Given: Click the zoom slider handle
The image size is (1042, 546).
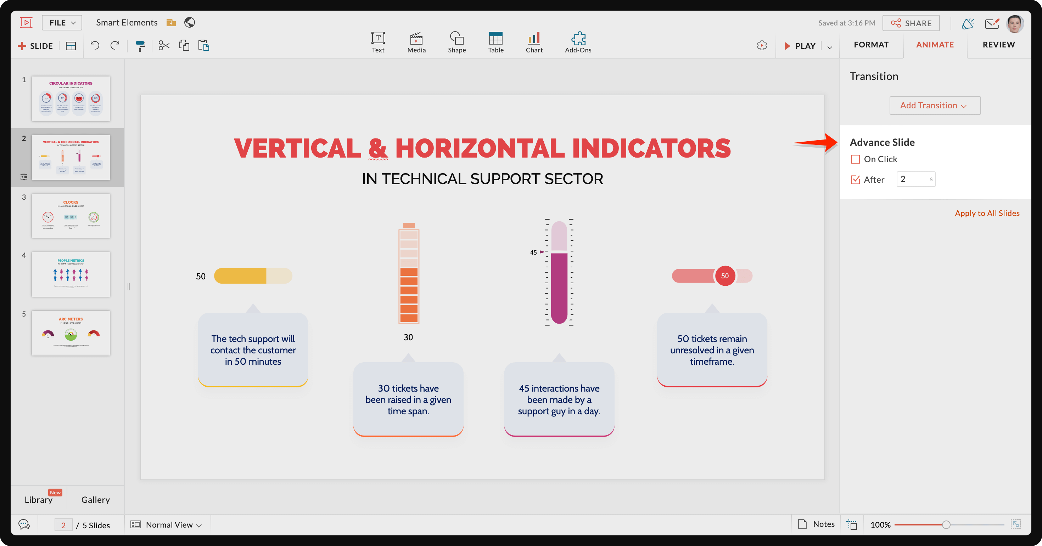Looking at the screenshot, I should [x=946, y=525].
